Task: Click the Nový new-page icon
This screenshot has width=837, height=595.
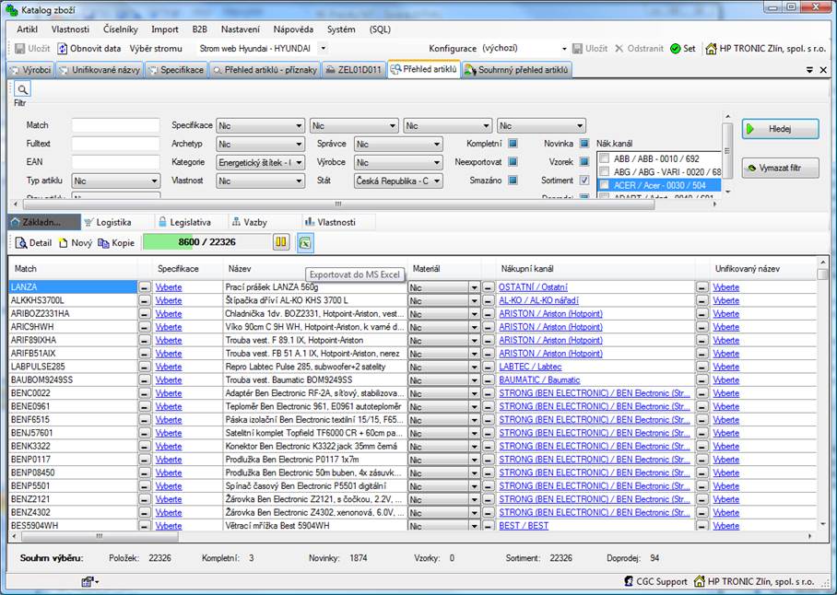Action: point(64,243)
